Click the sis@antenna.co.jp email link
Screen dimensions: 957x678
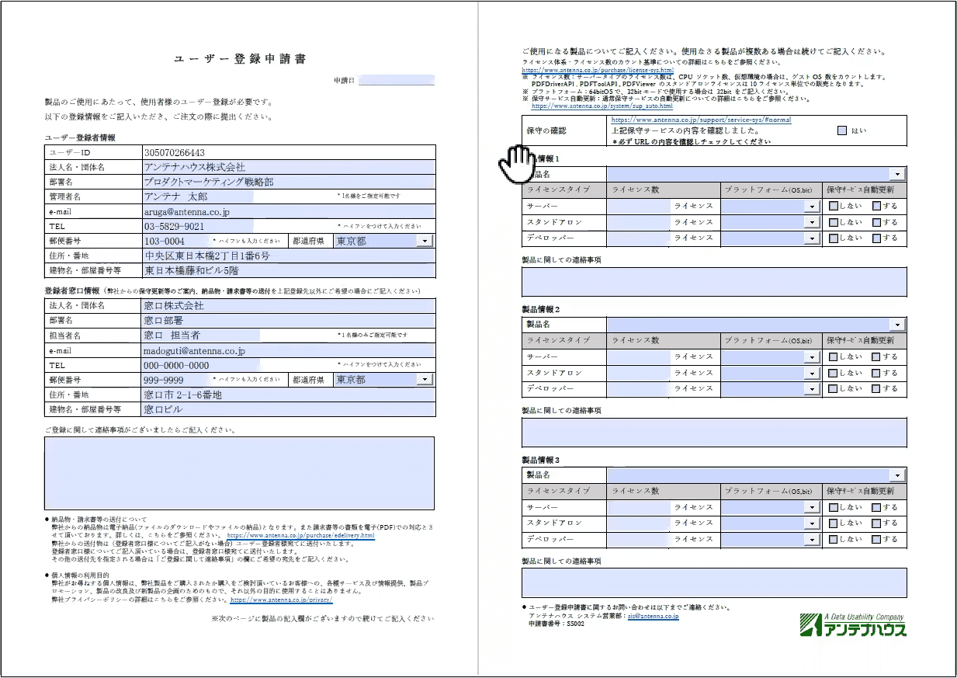click(653, 616)
